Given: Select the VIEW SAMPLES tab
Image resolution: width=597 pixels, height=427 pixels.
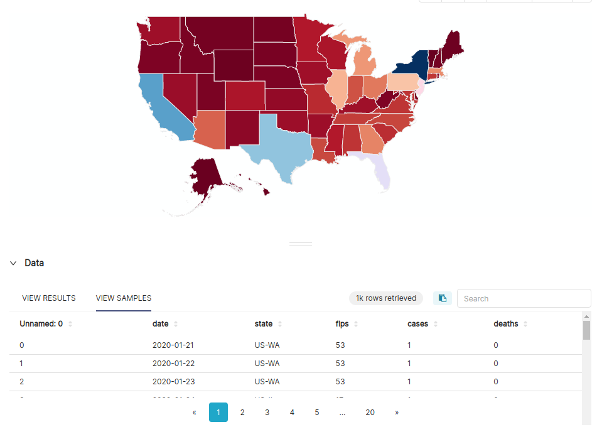Looking at the screenshot, I should click(123, 298).
